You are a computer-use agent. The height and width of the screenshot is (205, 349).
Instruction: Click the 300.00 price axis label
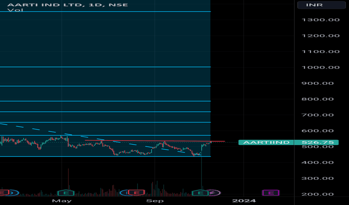click(x=318, y=179)
